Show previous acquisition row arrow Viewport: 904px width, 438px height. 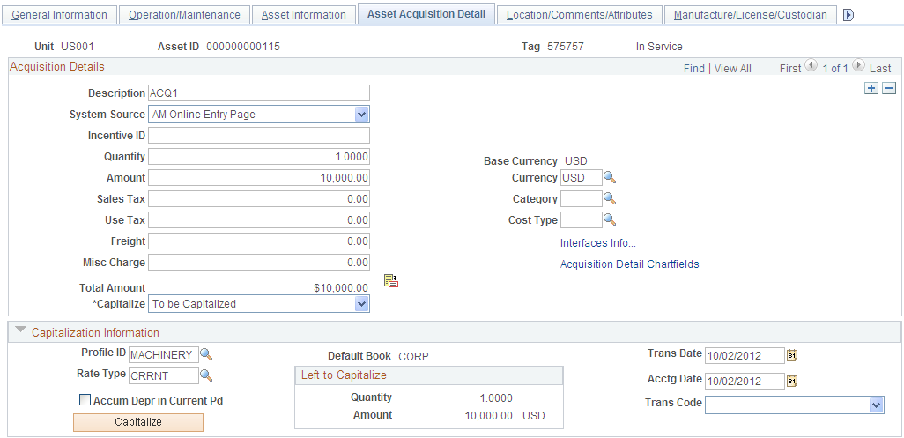[811, 66]
